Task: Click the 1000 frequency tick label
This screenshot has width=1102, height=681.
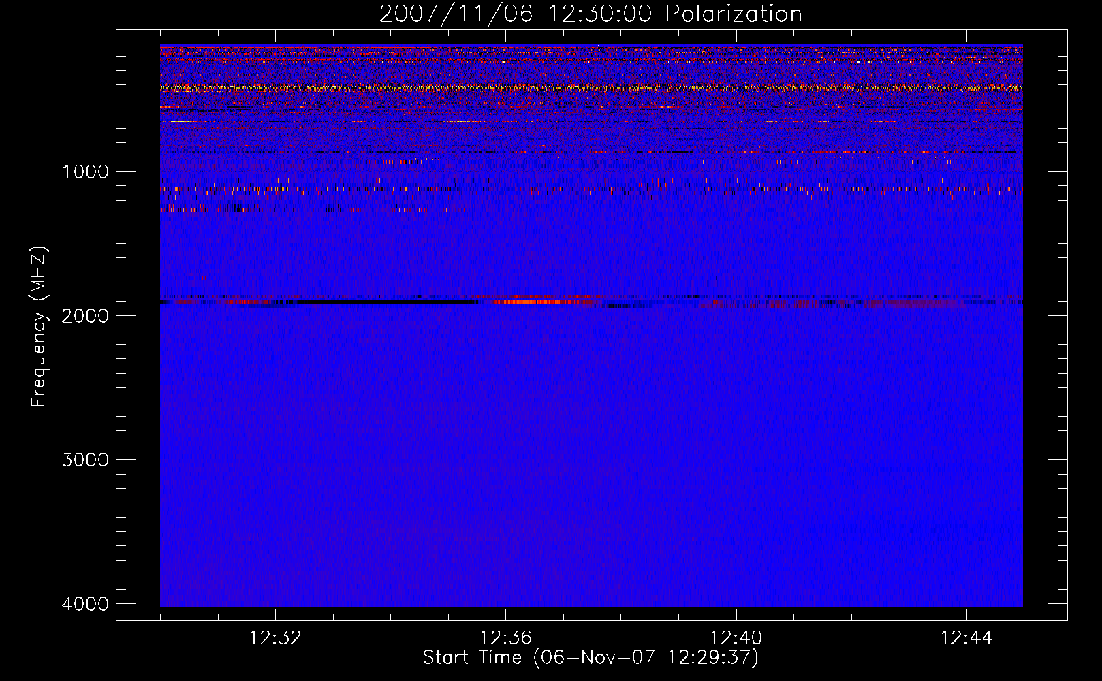Action: click(85, 172)
